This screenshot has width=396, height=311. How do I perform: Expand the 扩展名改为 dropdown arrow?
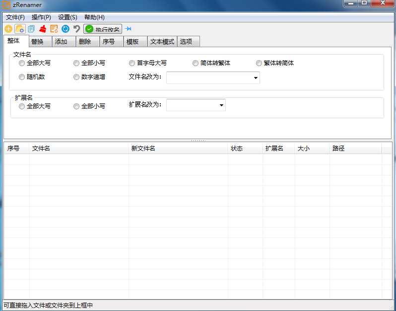point(221,105)
